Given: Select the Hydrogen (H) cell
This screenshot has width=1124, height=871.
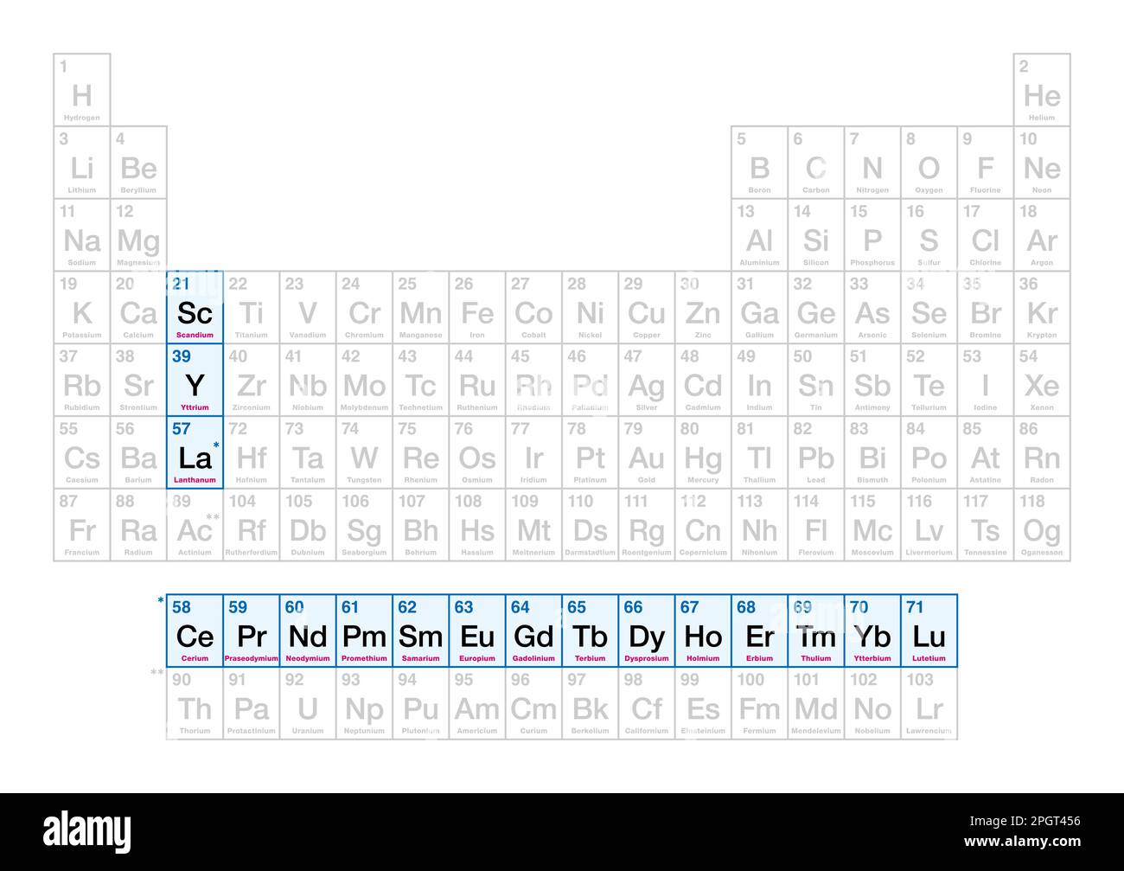Looking at the screenshot, I should point(82,90).
